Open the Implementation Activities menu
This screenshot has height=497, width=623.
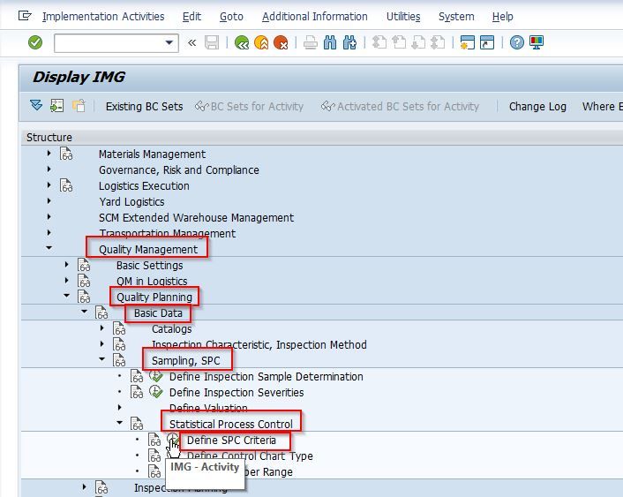click(103, 17)
